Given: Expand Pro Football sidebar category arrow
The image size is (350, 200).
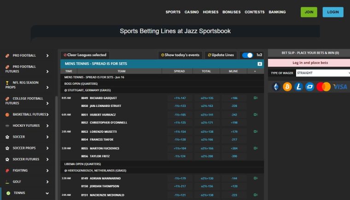Looking at the screenshot, I should pyautogui.click(x=47, y=56).
